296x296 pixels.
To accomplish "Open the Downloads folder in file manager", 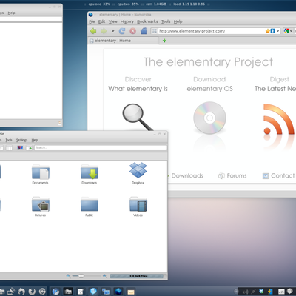I will coord(90,175).
